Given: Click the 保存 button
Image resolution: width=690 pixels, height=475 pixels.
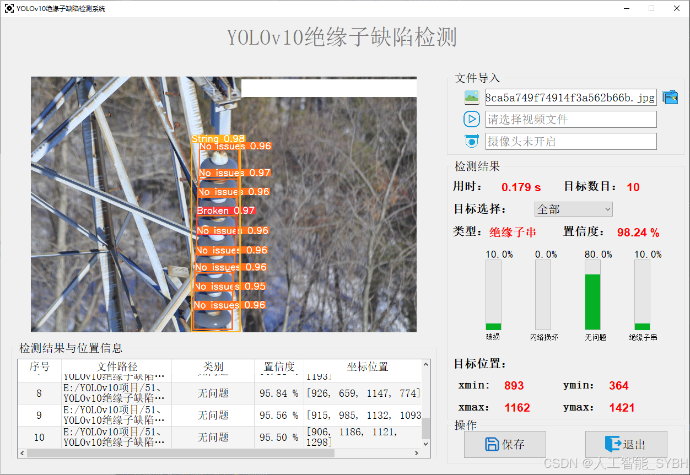Looking at the screenshot, I should (505, 444).
